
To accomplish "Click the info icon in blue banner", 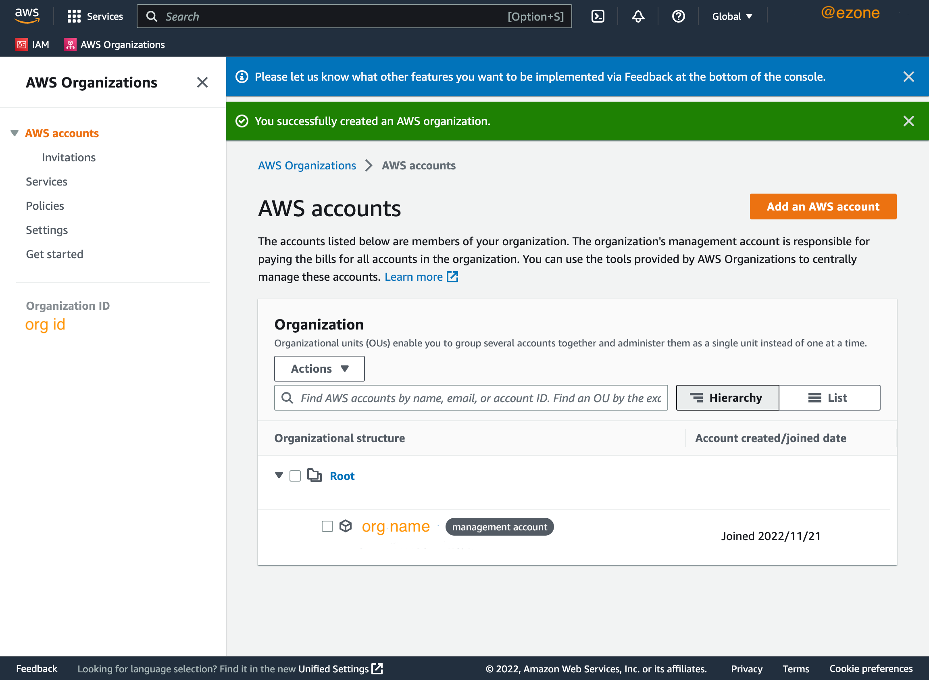I will pyautogui.click(x=242, y=77).
